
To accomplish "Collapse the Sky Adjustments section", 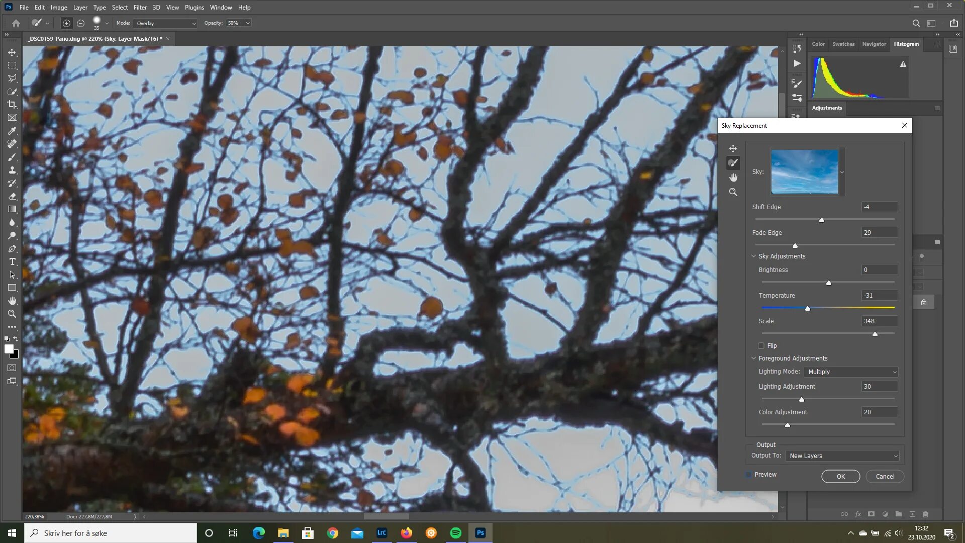I will click(x=753, y=256).
